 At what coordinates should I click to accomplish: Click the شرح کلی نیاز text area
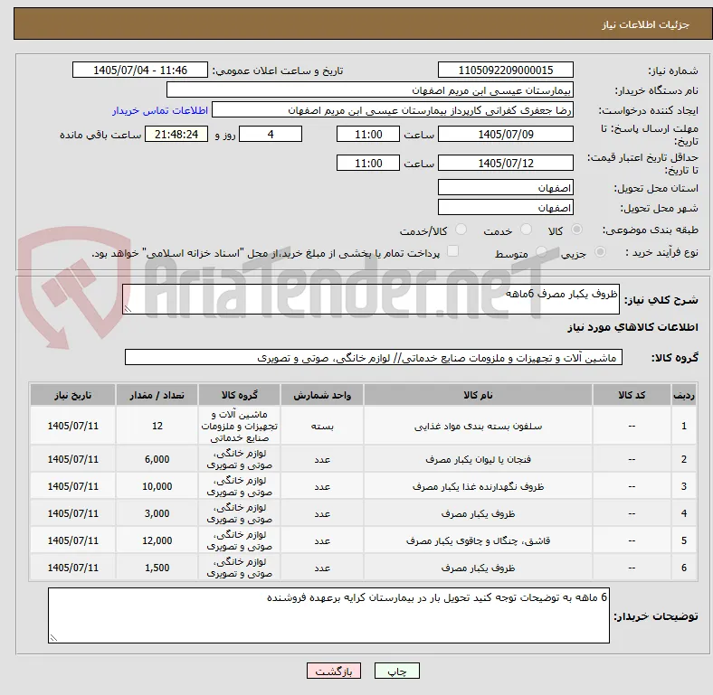tap(371, 299)
